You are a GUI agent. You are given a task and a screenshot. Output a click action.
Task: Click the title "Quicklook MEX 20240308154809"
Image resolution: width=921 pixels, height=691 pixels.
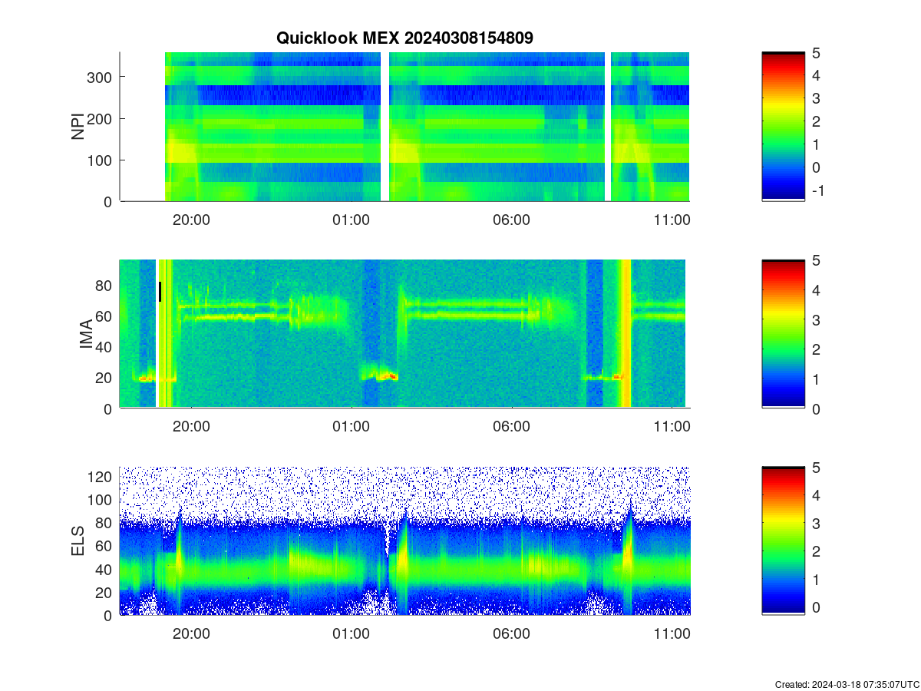(404, 38)
